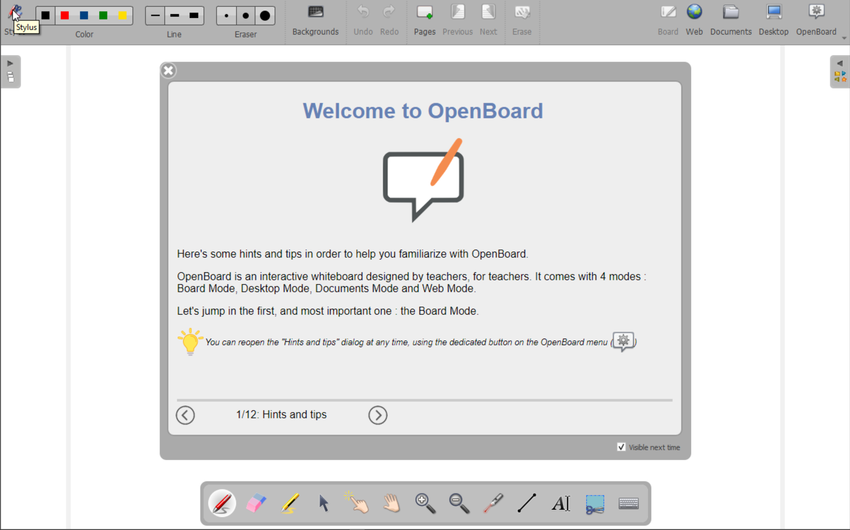The image size is (850, 530).
Task: Select the large eraser size
Action: [x=265, y=15]
